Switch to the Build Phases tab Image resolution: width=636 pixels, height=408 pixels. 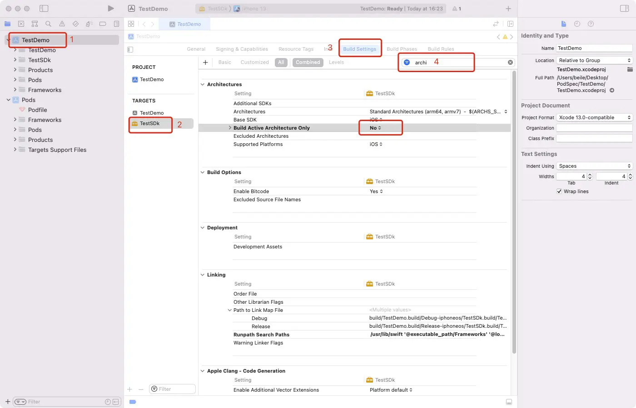[402, 49]
